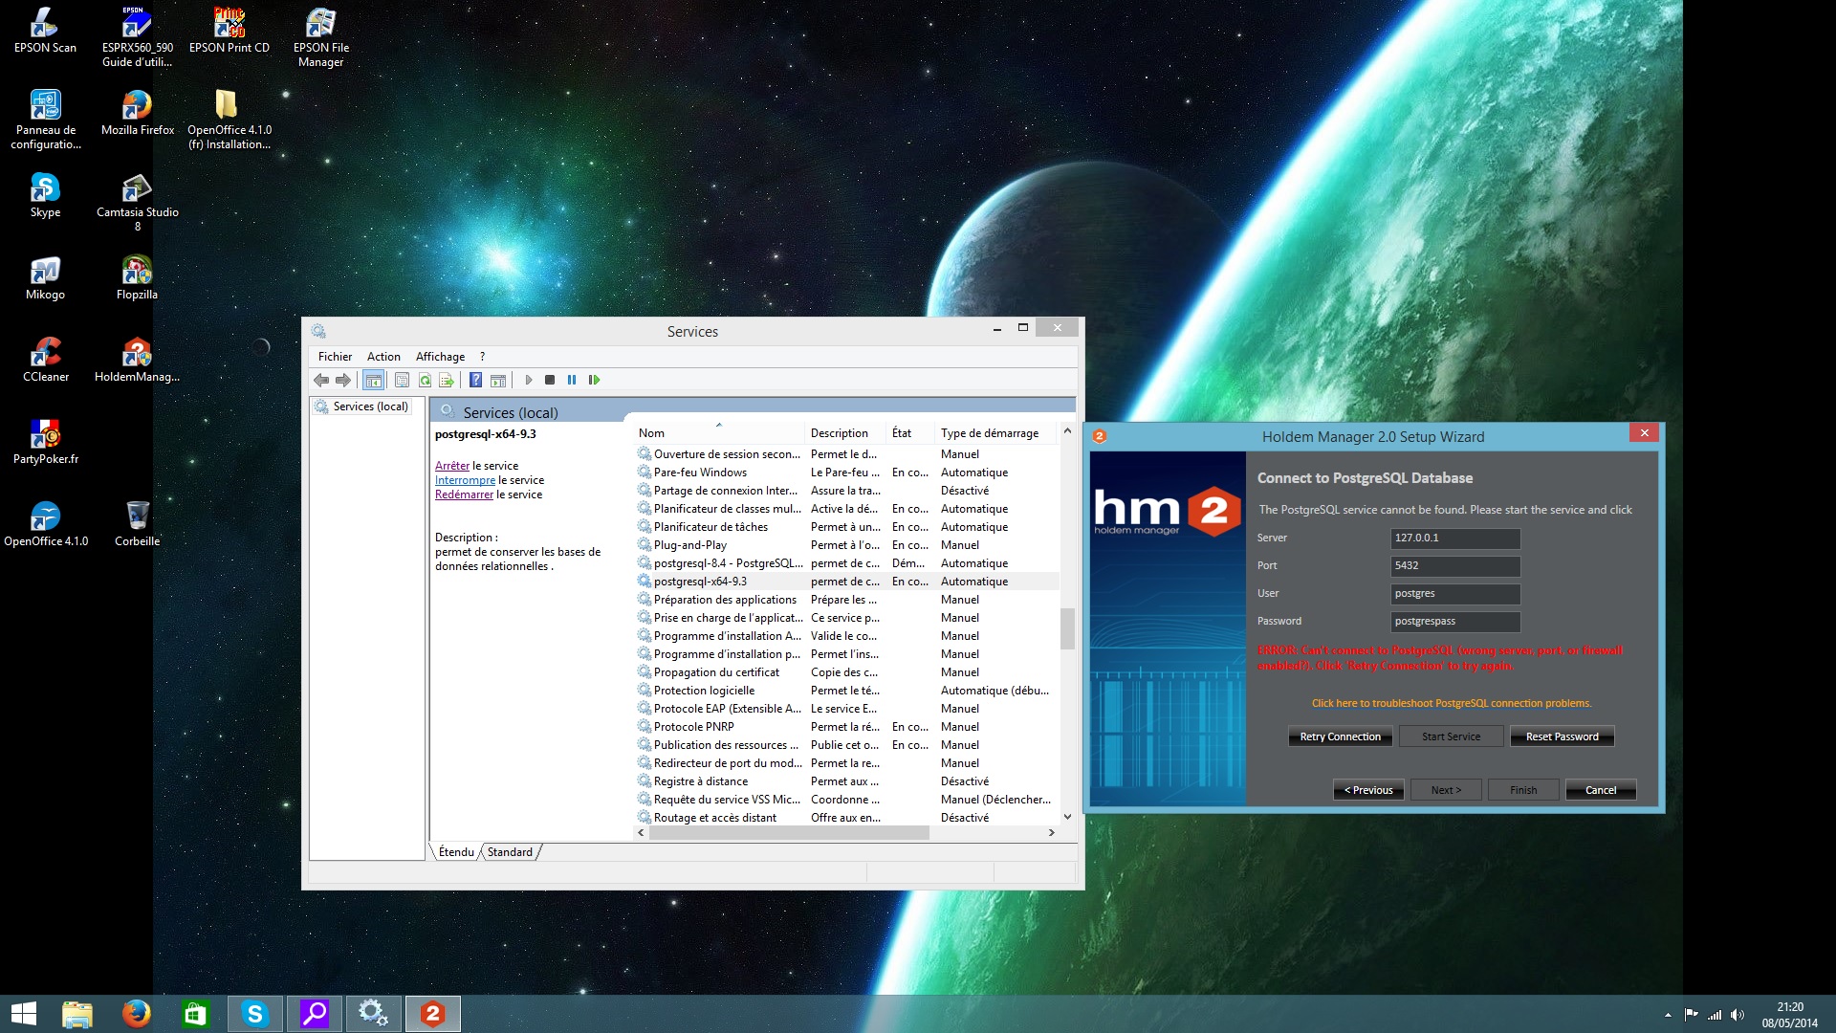
Task: Toggle the action pane icon in Services
Action: coord(498,380)
